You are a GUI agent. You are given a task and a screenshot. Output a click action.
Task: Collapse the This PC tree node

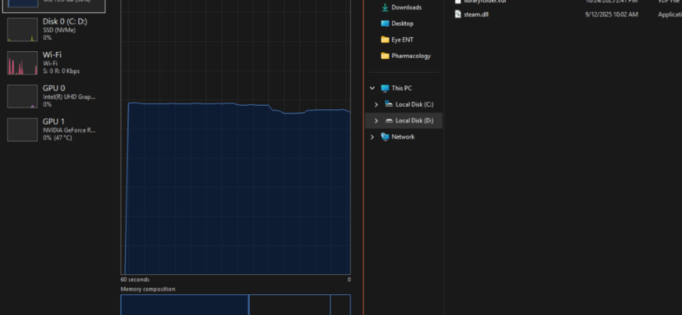pyautogui.click(x=372, y=88)
